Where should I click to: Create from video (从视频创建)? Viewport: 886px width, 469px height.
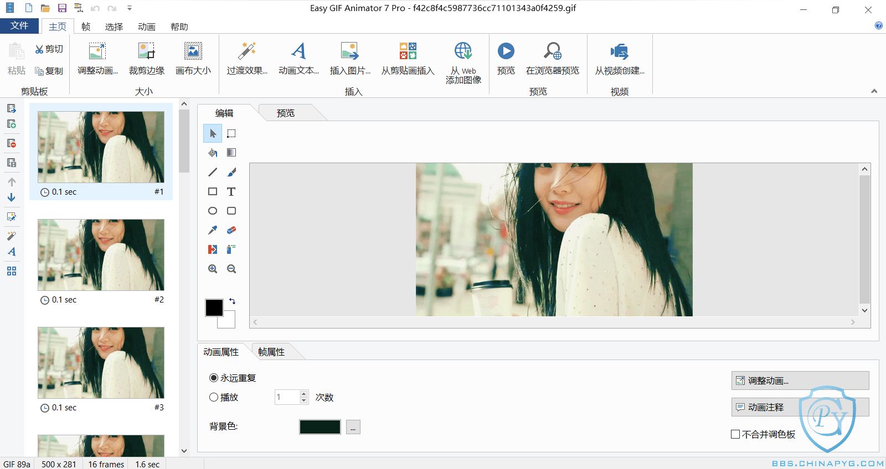(x=620, y=59)
